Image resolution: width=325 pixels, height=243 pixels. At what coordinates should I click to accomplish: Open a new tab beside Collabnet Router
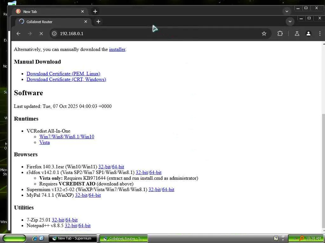tap(98, 22)
